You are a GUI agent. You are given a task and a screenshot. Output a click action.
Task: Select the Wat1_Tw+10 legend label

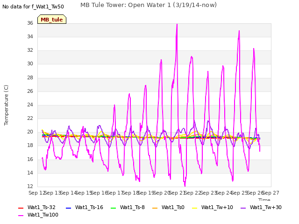point(217,207)
